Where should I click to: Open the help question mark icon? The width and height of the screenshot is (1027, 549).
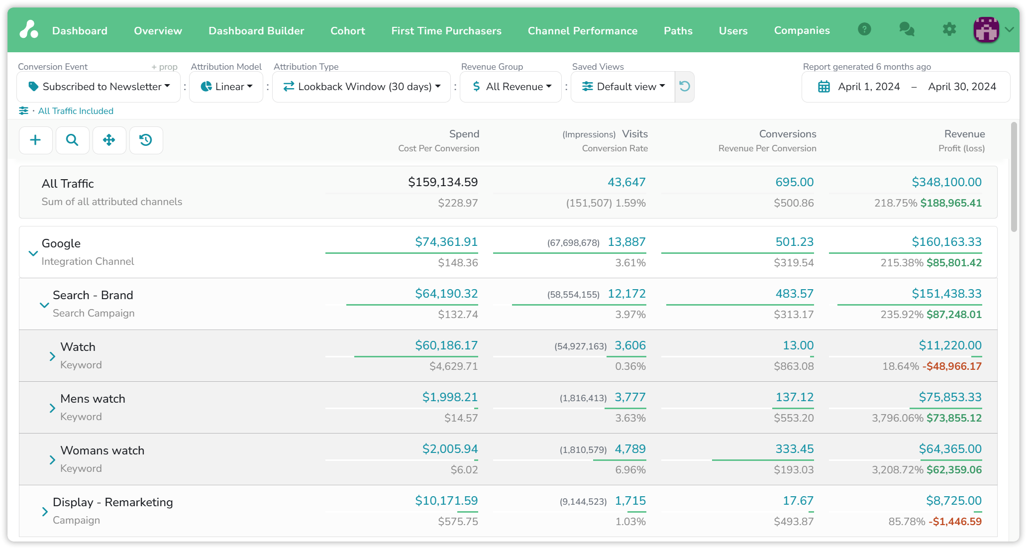[x=865, y=29]
